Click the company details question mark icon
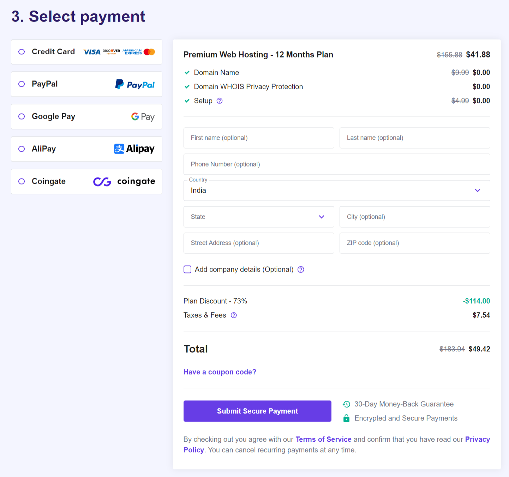The width and height of the screenshot is (509, 477). point(301,269)
